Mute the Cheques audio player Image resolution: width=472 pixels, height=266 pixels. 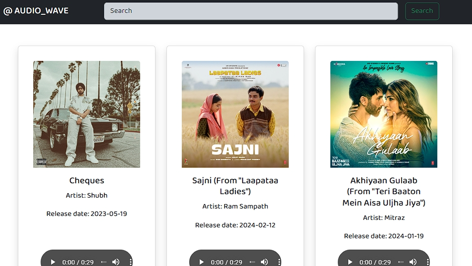(116, 262)
